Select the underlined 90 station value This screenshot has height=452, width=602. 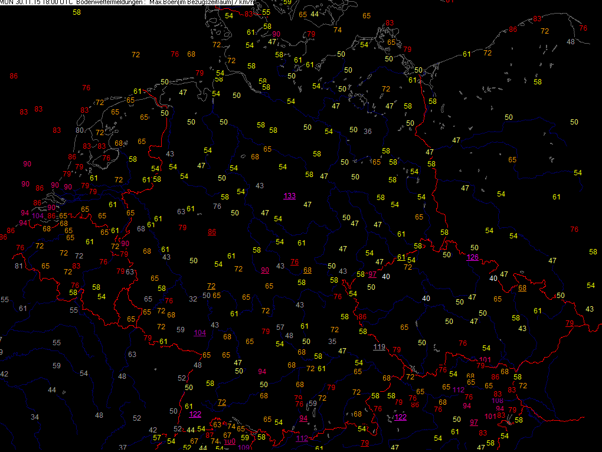[265, 270]
